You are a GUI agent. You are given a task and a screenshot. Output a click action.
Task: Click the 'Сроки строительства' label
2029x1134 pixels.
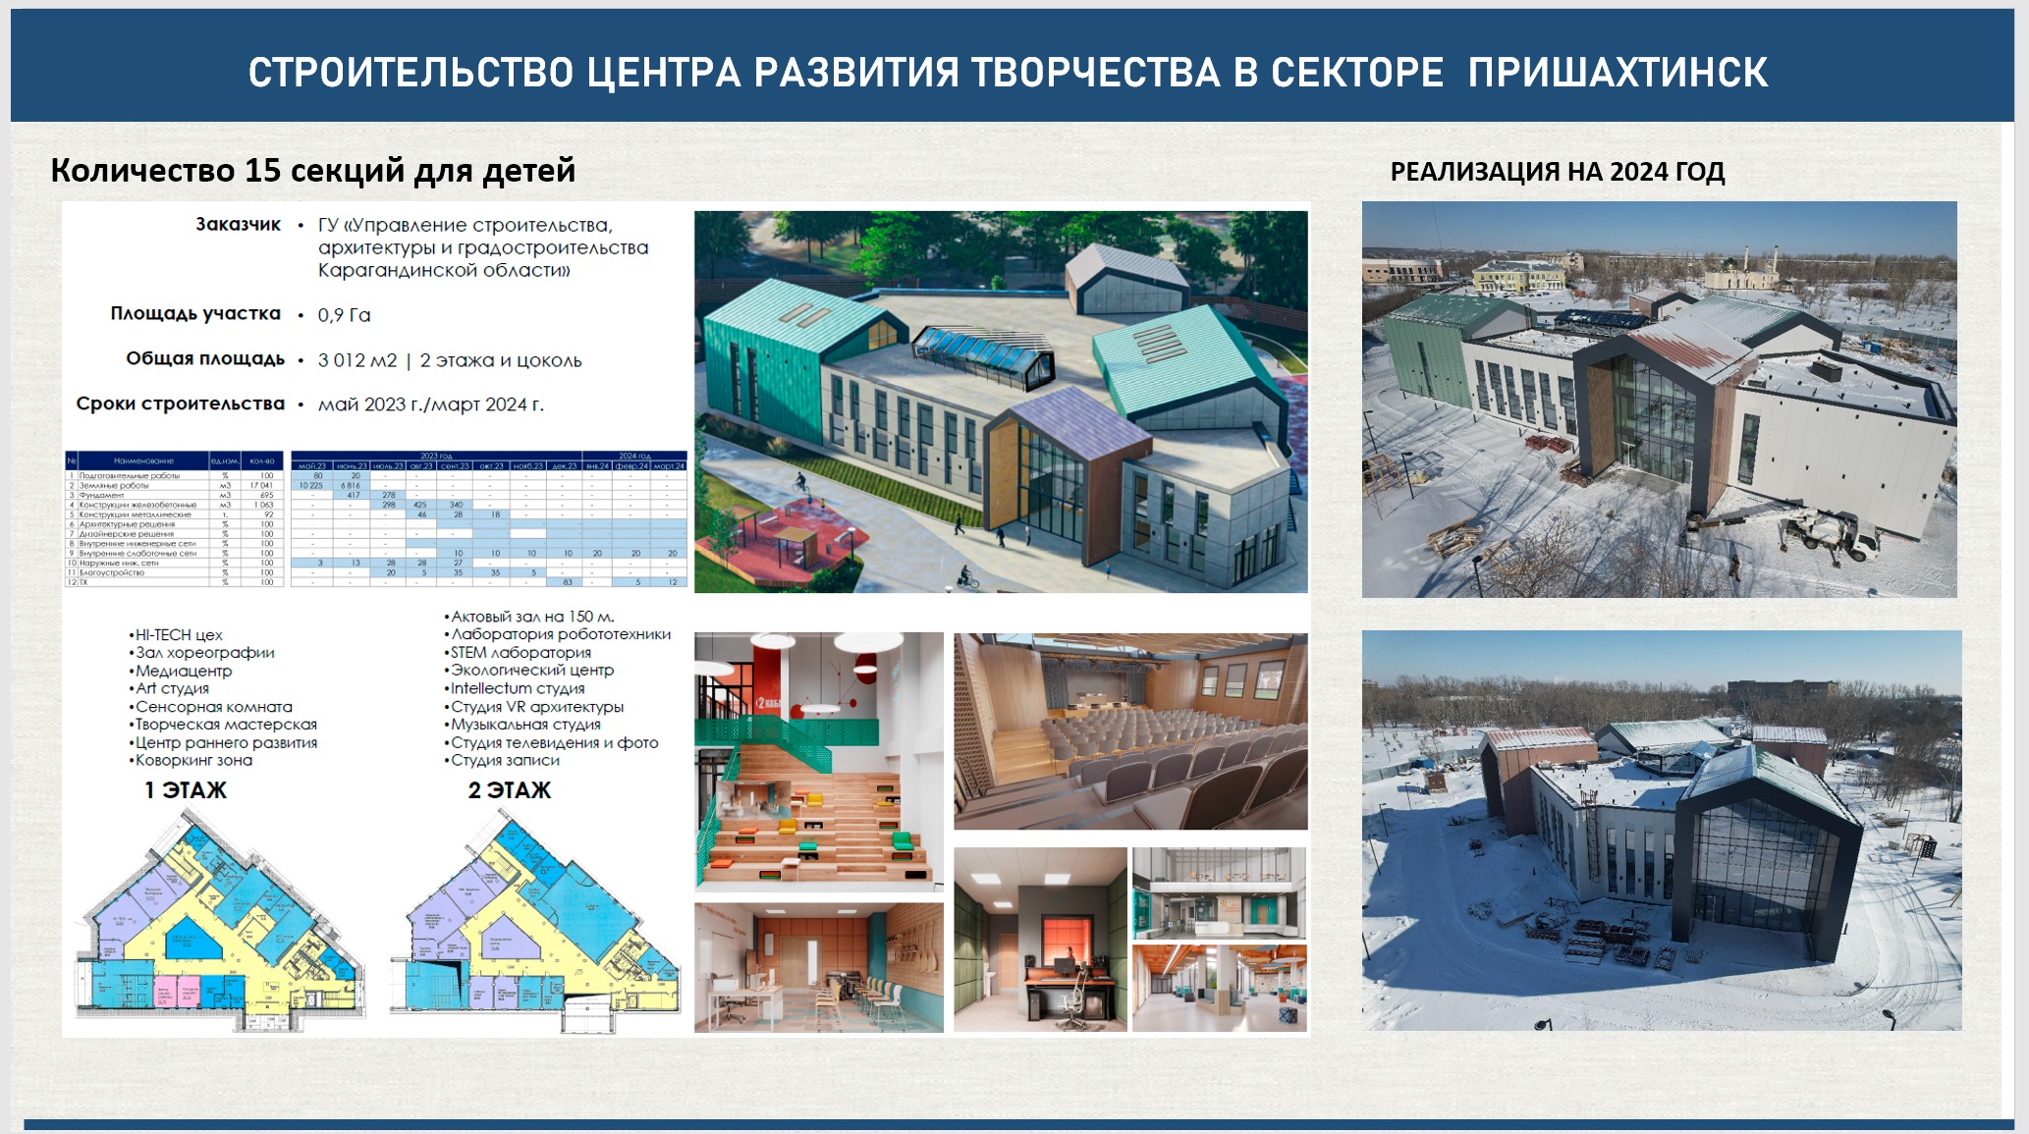[x=181, y=404]
